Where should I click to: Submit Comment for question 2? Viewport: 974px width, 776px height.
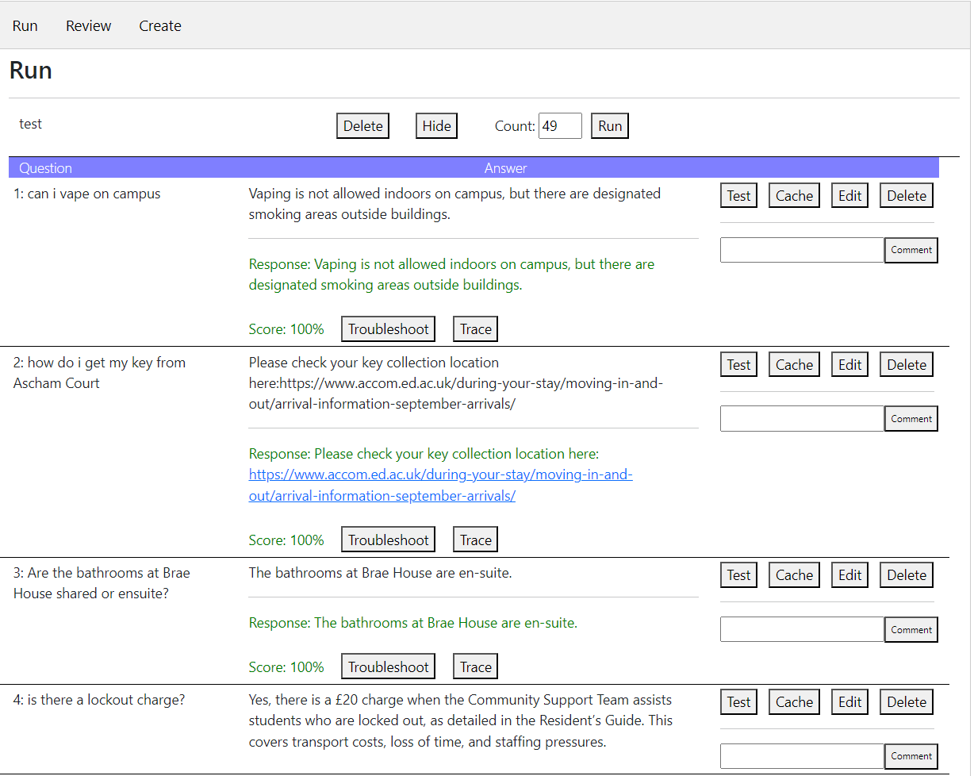(911, 419)
